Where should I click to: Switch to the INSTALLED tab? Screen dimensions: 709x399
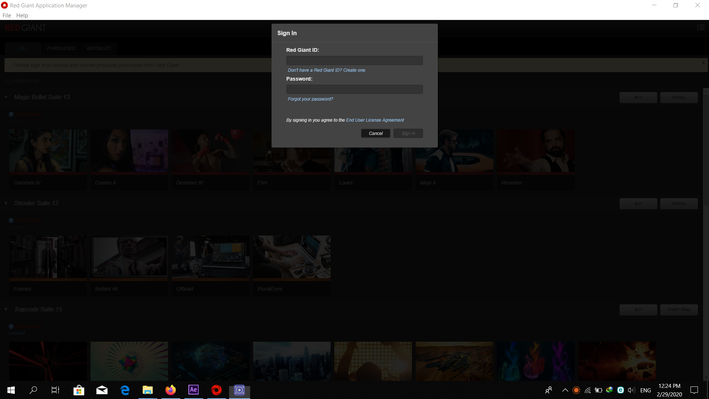click(99, 48)
